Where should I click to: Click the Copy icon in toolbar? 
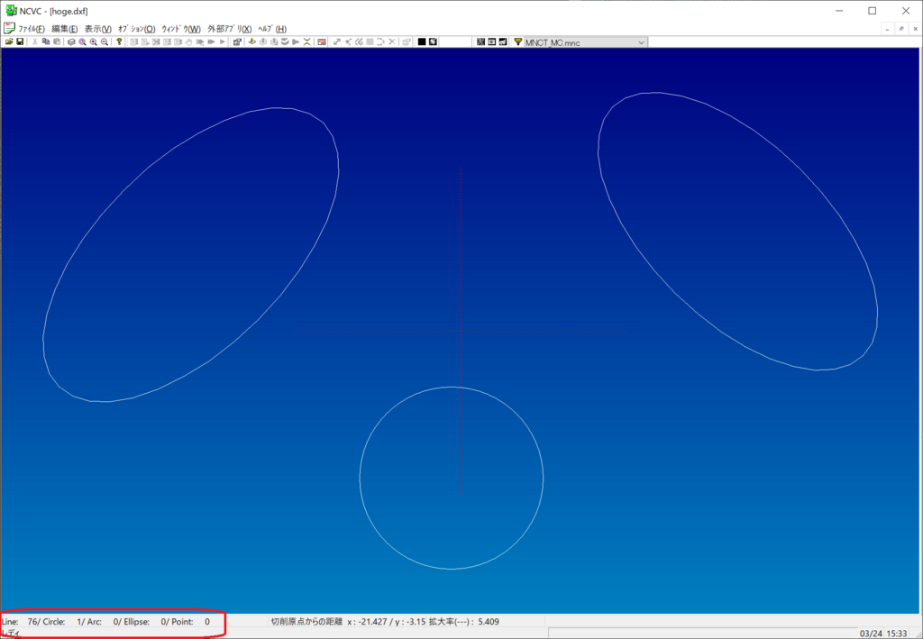click(46, 41)
